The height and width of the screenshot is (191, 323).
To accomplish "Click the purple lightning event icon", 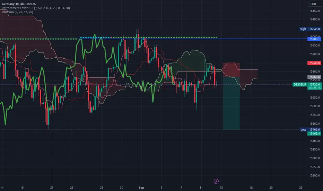I will click(216, 181).
